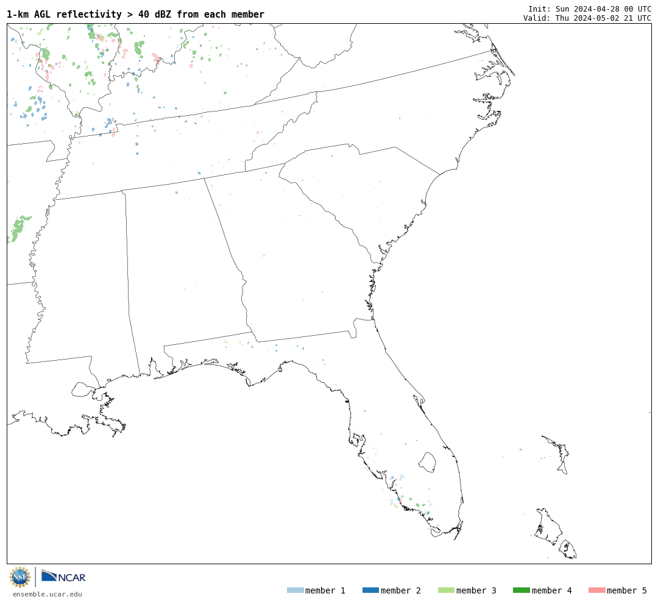Click the 'member 4' legend label

552,590
